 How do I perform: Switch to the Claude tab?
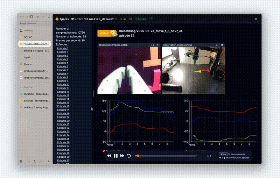tap(35, 64)
